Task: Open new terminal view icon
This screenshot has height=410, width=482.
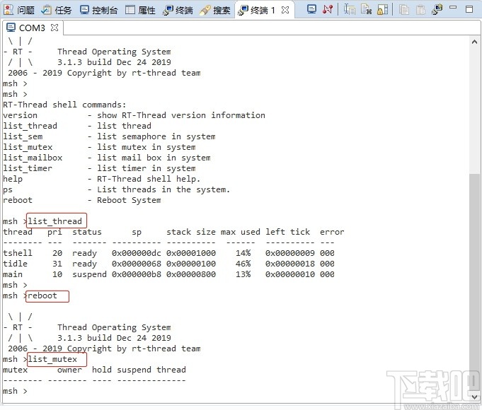Action: click(437, 9)
